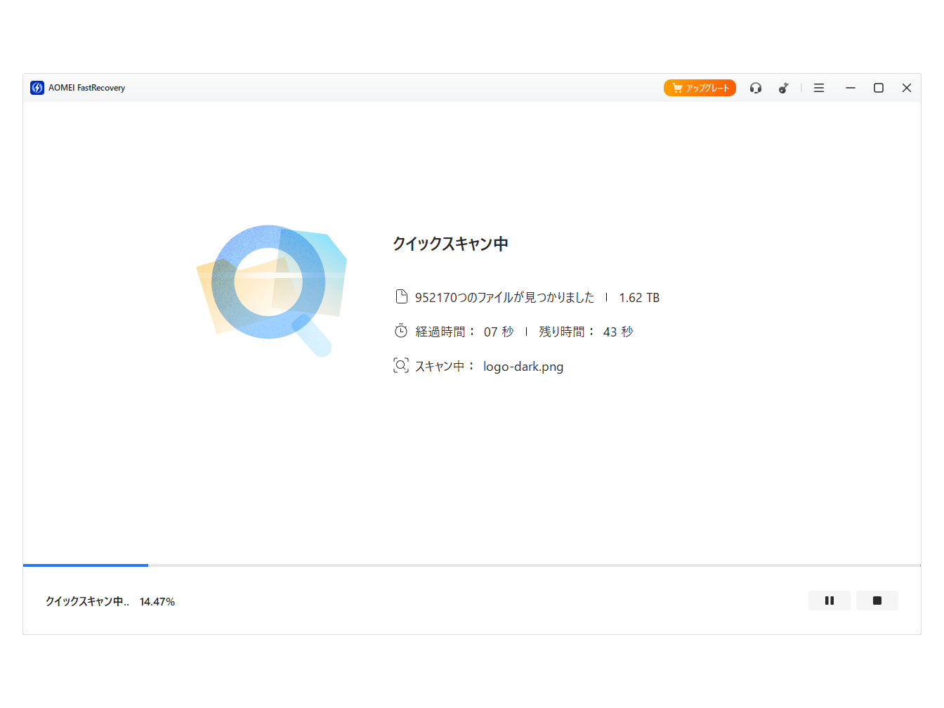Close the AOMEI FastRecovery window

(x=907, y=88)
